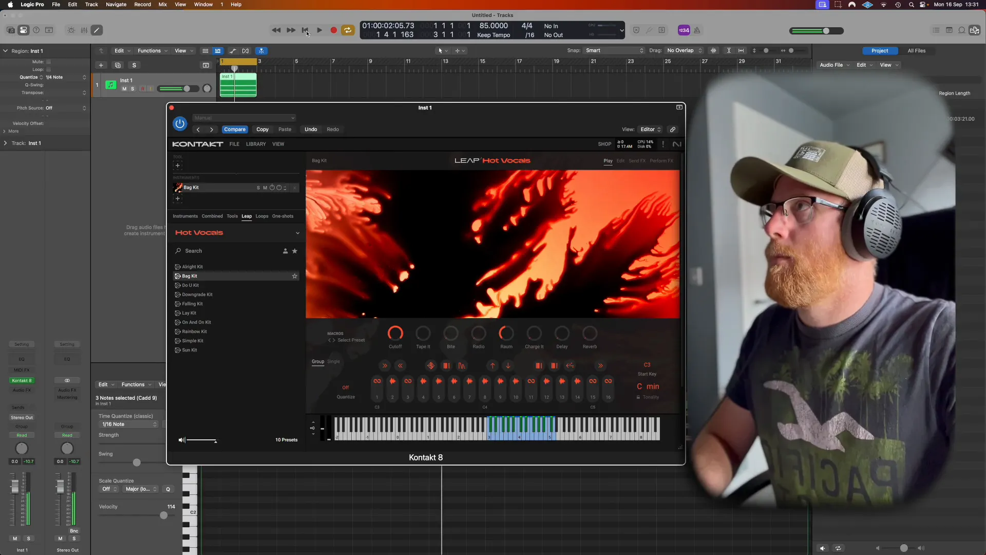The height and width of the screenshot is (555, 986).
Task: Open the Edit menu in Tracks area
Action: [122, 51]
